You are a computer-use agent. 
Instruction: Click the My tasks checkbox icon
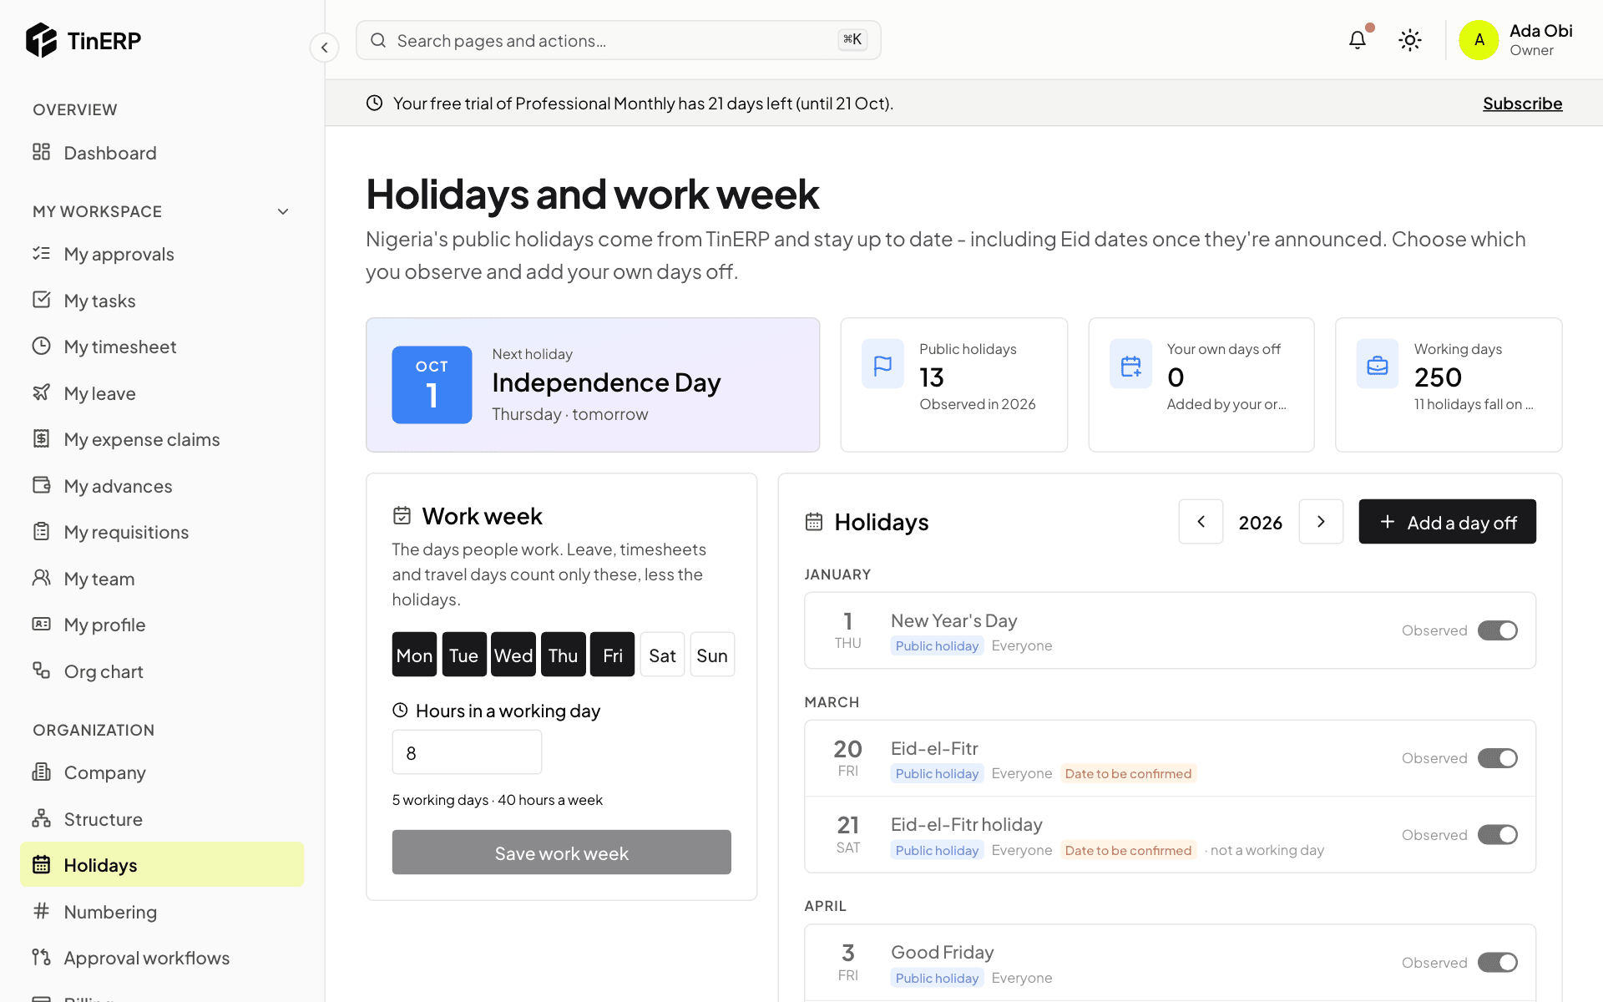tap(42, 300)
